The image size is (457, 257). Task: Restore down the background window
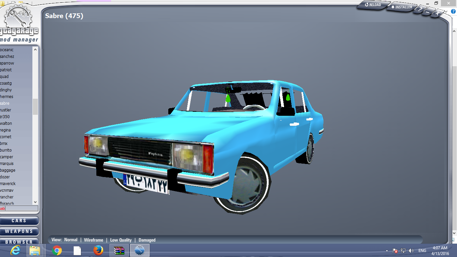pos(436,3)
